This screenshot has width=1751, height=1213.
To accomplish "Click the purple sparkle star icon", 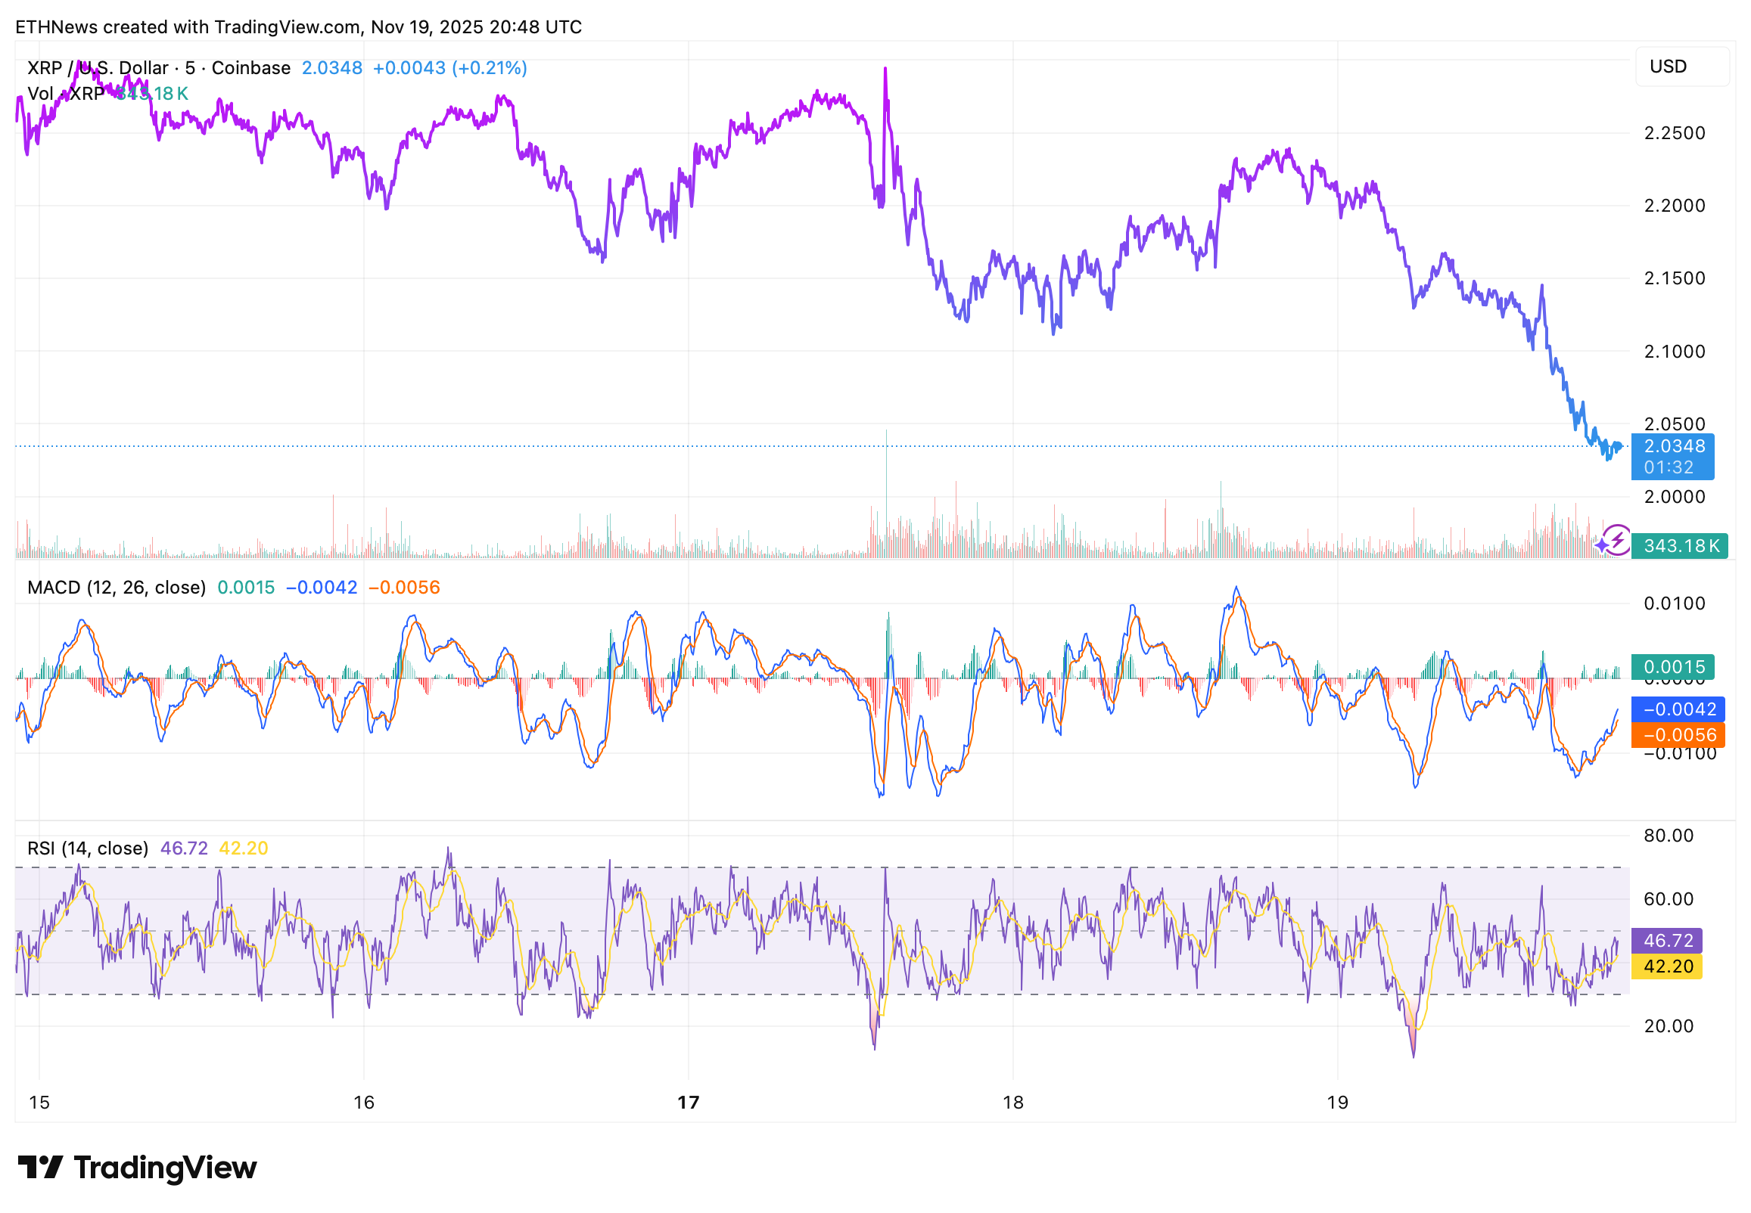I will tap(1603, 546).
